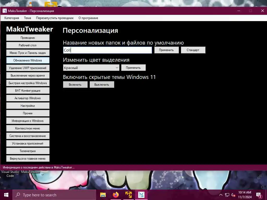Open File Explorer from the taskbar
The height and width of the screenshot is (200, 267).
click(x=103, y=195)
